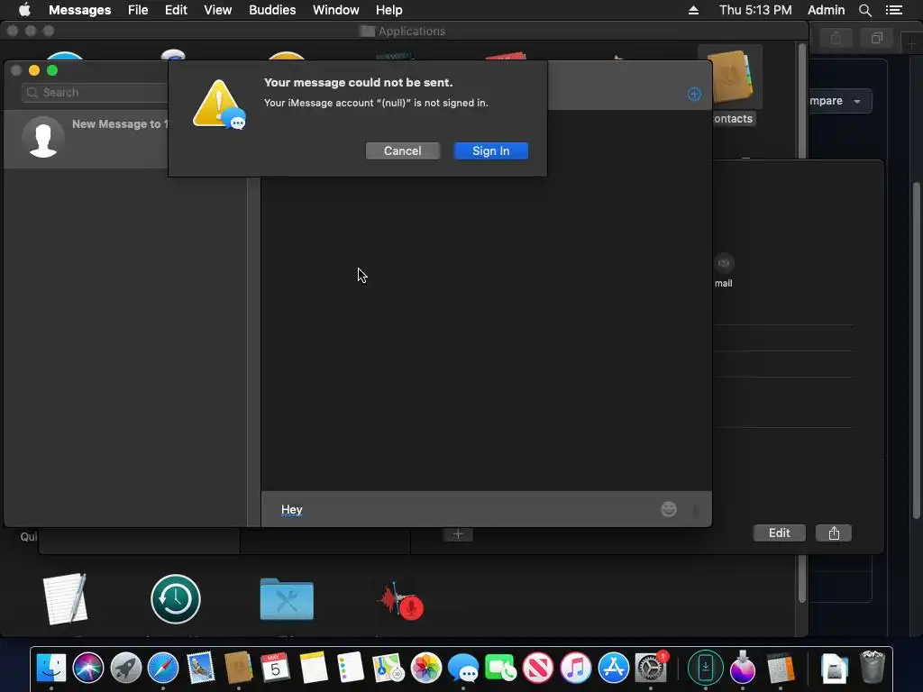Click the Edit button in the contact card

tap(779, 533)
